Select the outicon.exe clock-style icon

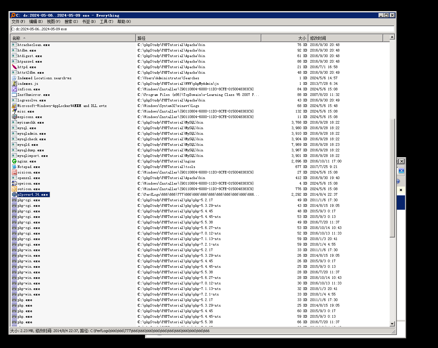coord(14,189)
